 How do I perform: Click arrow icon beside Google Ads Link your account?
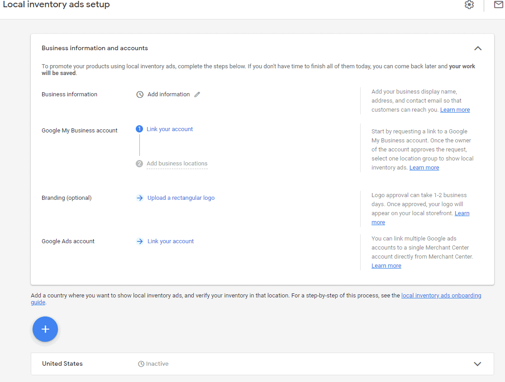coord(140,241)
